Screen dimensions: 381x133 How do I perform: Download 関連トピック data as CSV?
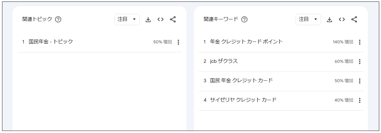point(148,19)
